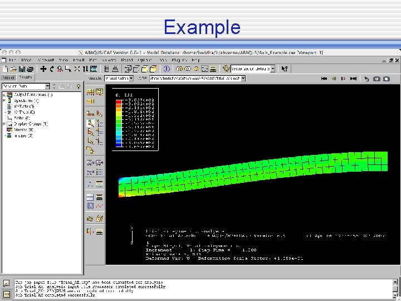Viewport: 401px width, 301px height.
Task: Step to next frame
Action: pyautogui.click(x=344, y=79)
